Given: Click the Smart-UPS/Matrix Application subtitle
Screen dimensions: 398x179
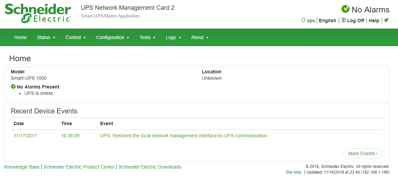Looking at the screenshot, I should (x=110, y=16).
